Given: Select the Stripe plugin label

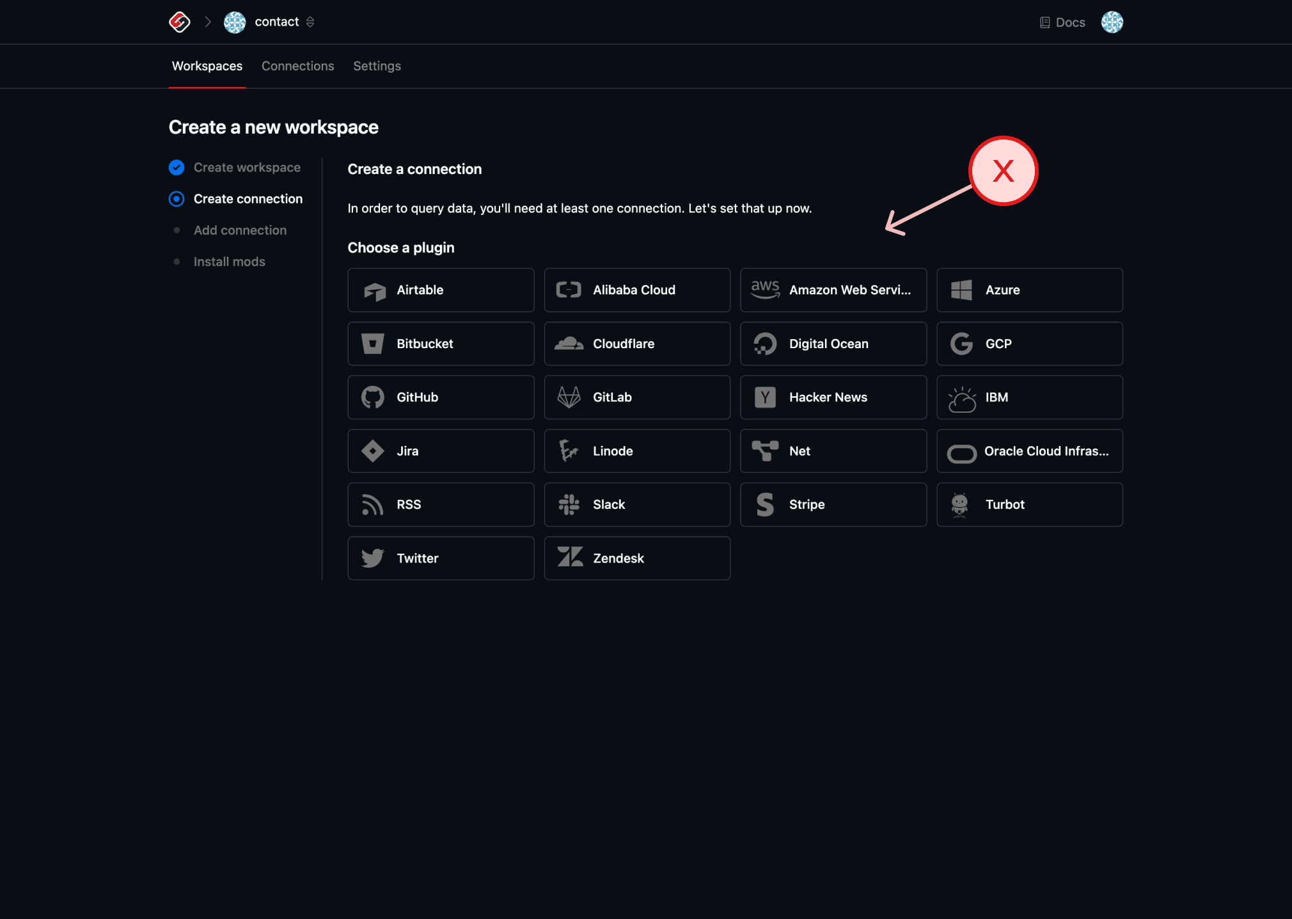Looking at the screenshot, I should [x=807, y=504].
